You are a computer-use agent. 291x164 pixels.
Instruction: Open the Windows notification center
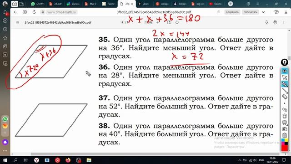click(284, 160)
